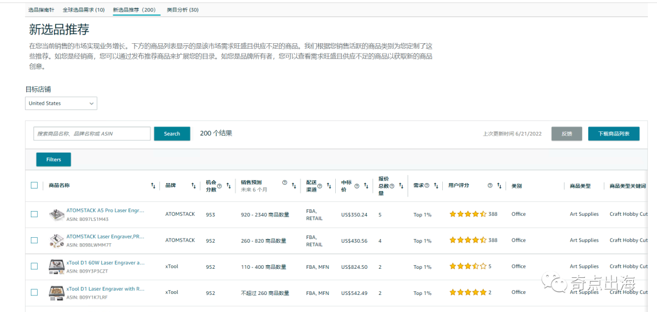This screenshot has width=657, height=312.
Task: Sort by 配送渠道 column arrows
Action: pyautogui.click(x=329, y=185)
